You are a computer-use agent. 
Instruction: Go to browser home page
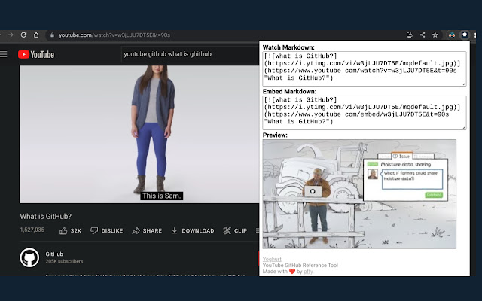[36, 35]
